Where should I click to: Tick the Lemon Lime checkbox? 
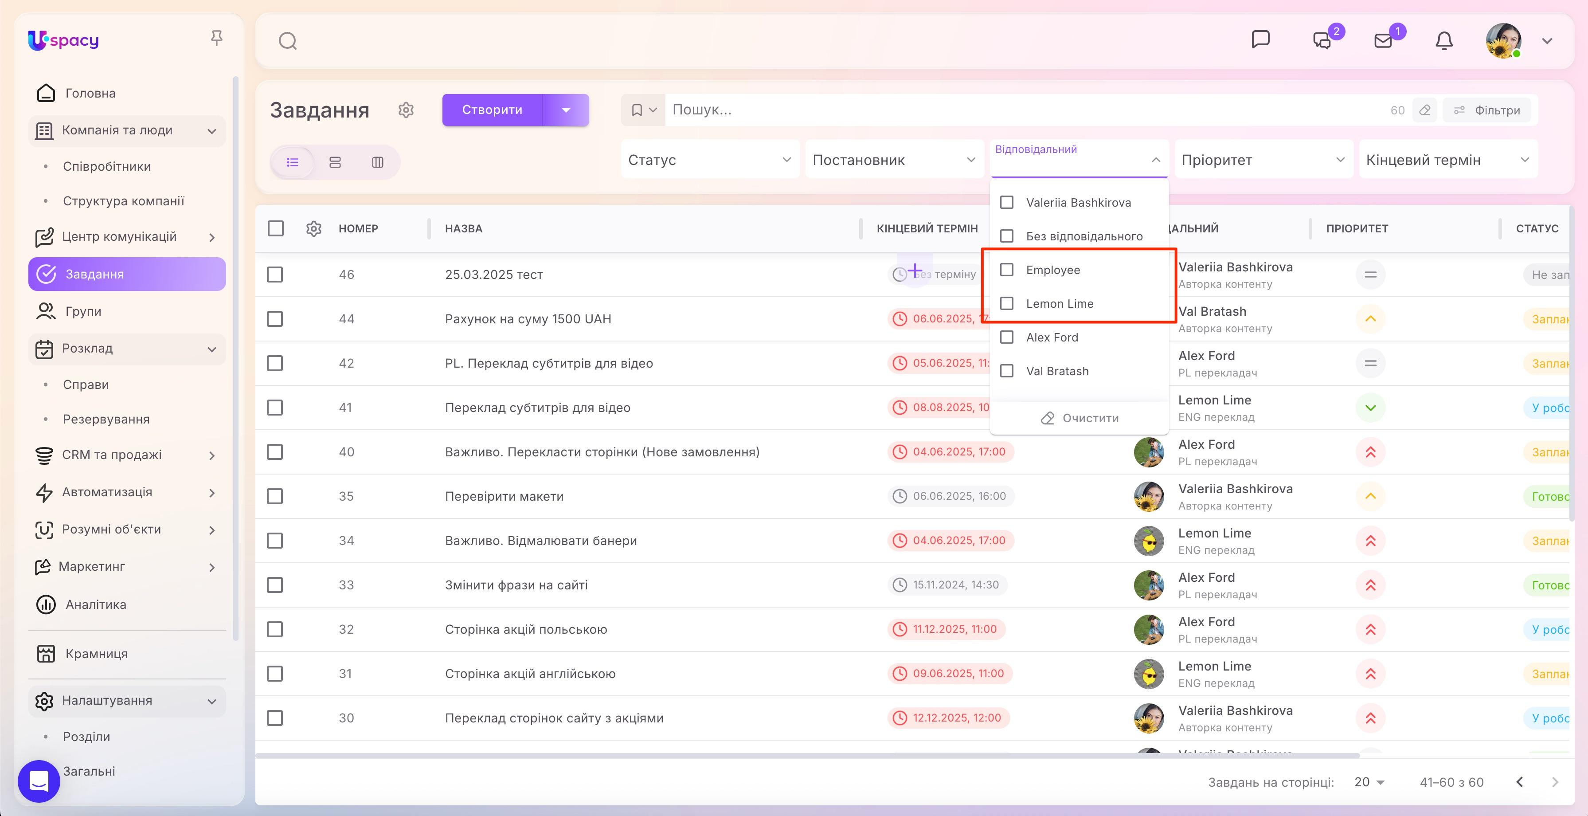(1007, 303)
